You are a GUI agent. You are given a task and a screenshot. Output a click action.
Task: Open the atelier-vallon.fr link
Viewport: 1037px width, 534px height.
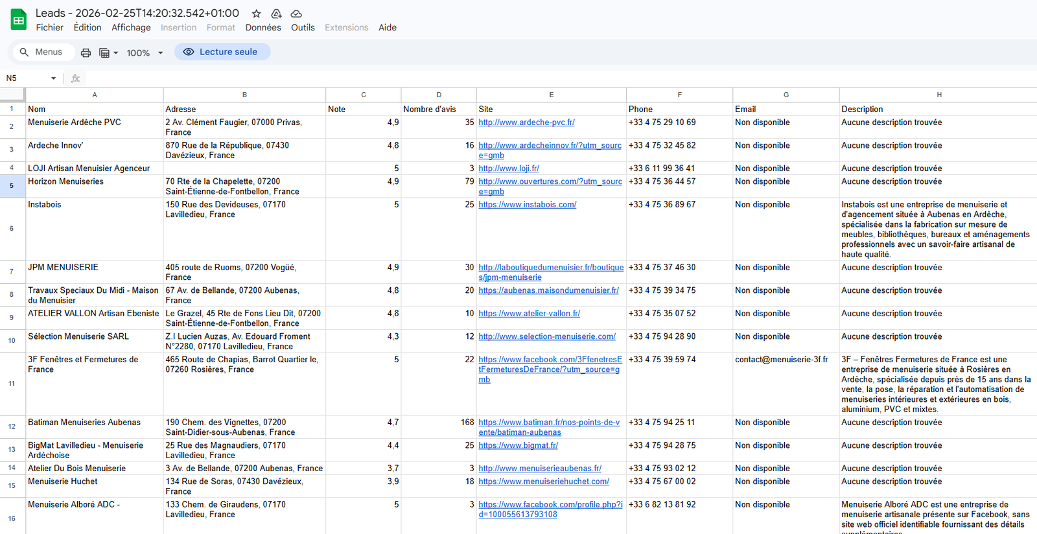(x=530, y=314)
